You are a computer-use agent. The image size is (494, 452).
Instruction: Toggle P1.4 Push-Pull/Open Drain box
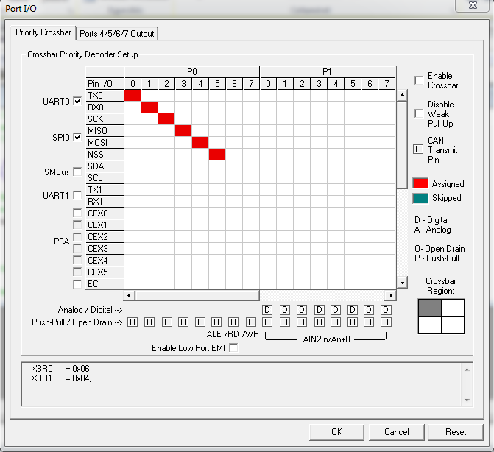click(x=336, y=322)
